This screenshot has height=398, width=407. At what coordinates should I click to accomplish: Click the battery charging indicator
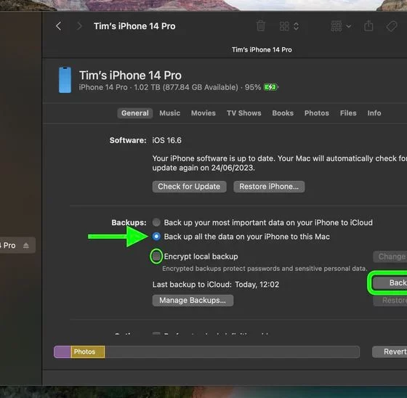[x=270, y=87]
